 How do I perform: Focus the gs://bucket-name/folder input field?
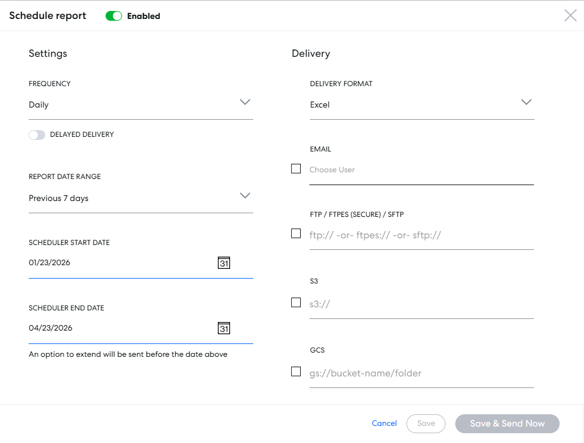(x=421, y=373)
